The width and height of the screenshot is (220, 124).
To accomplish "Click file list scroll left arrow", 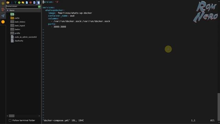I will coord(8,116).
